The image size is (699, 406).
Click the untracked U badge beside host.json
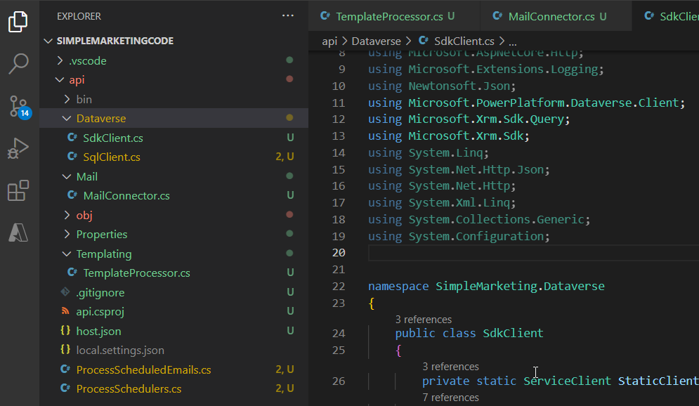coord(290,331)
